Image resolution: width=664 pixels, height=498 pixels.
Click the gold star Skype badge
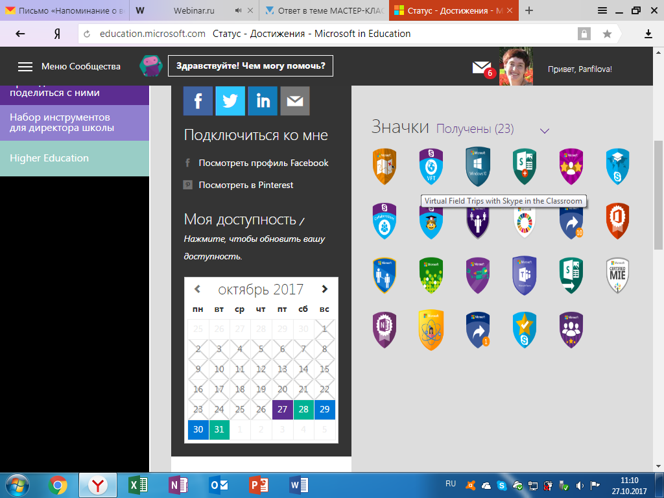(524, 330)
